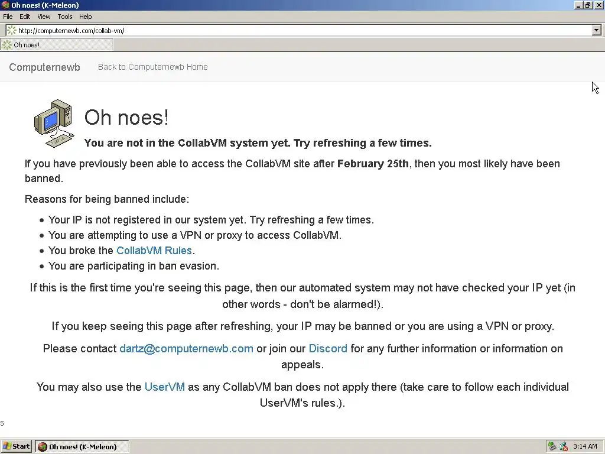Open the View menu

[44, 17]
